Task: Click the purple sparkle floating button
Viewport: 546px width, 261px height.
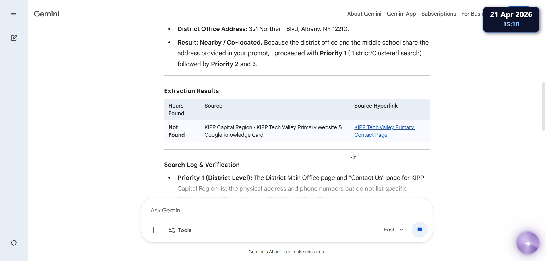Action: tap(528, 243)
